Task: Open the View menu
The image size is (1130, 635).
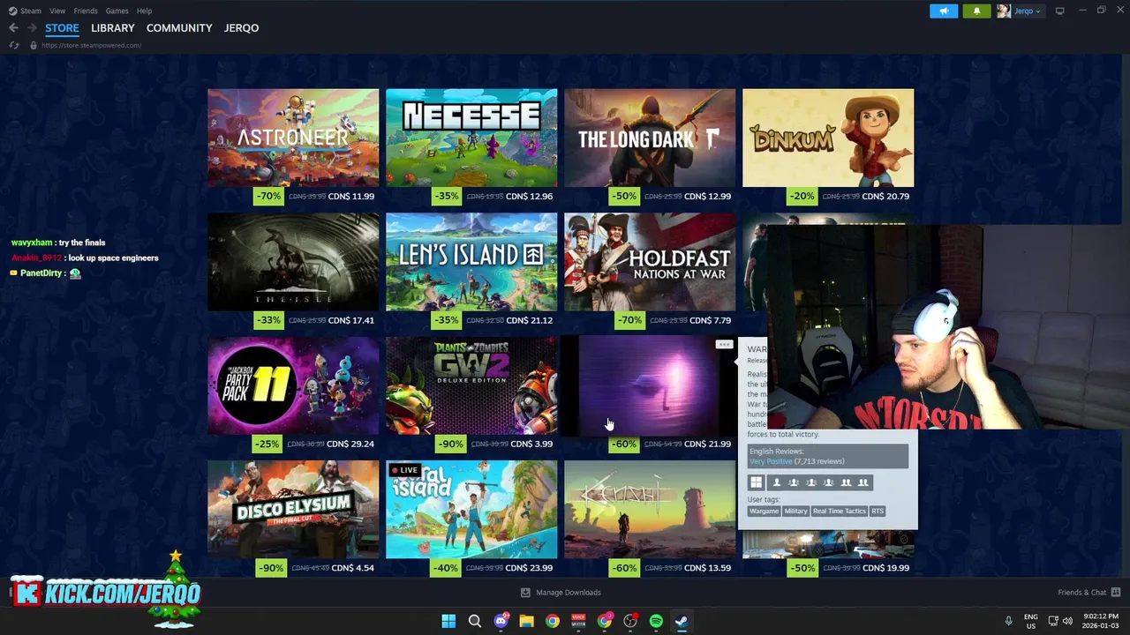Action: point(57,11)
